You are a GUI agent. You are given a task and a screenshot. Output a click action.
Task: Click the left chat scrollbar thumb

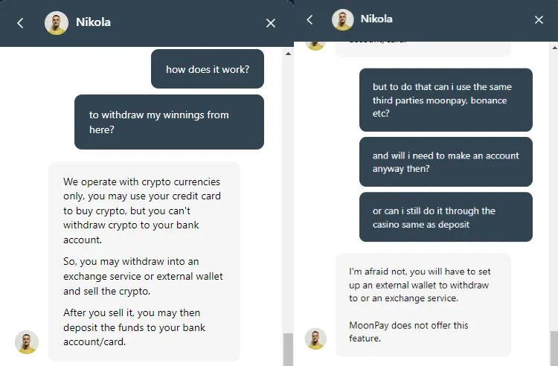[288, 350]
